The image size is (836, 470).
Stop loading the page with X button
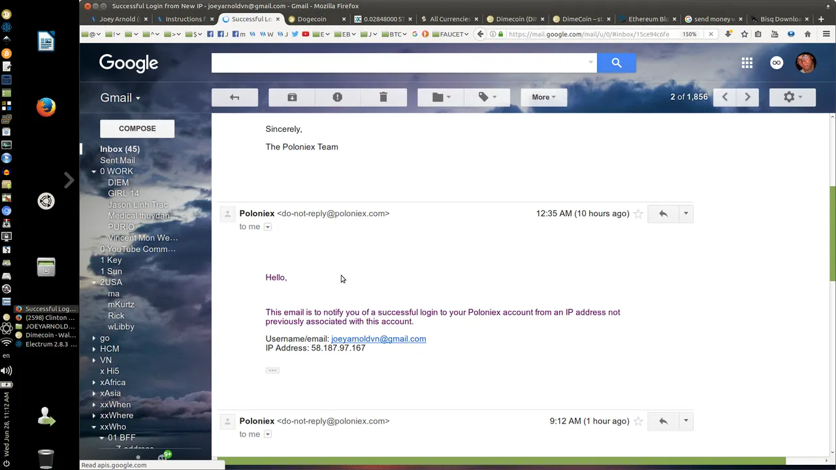711,34
